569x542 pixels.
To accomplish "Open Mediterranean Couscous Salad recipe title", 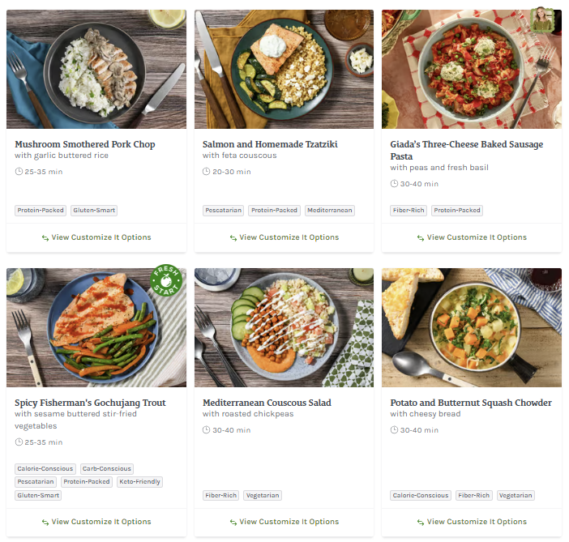I will point(267,403).
